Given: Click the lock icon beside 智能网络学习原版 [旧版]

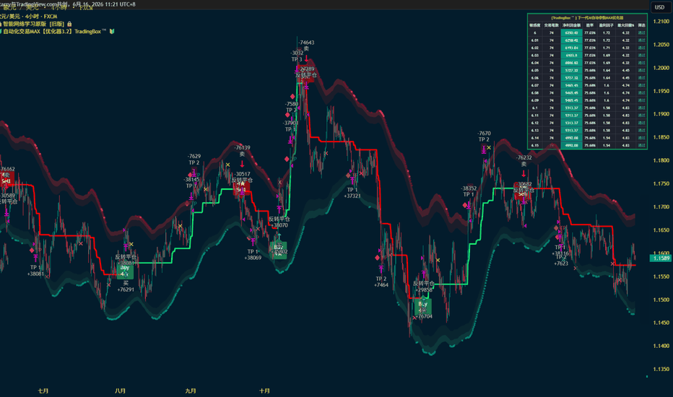Looking at the screenshot, I should [69, 24].
